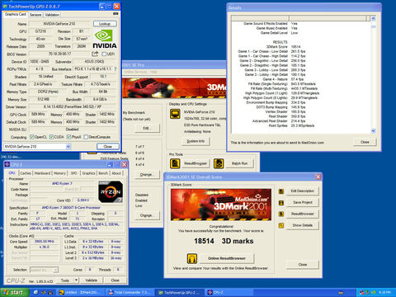
Task: Click the Details list scroll down arrow
Action: coord(374,131)
